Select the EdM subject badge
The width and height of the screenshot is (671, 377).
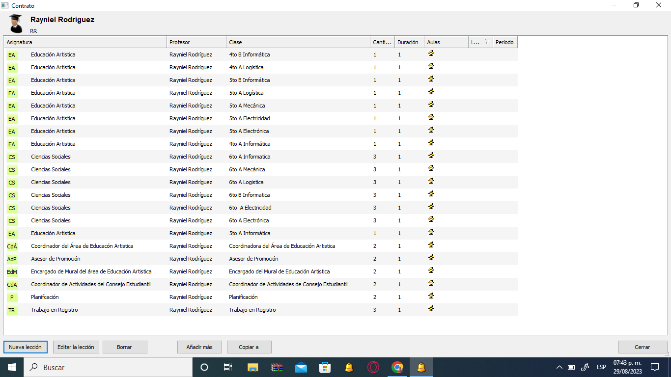[12, 272]
